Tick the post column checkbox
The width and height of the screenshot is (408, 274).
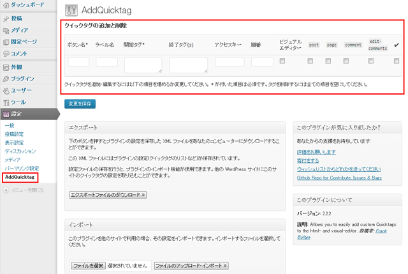click(x=310, y=61)
